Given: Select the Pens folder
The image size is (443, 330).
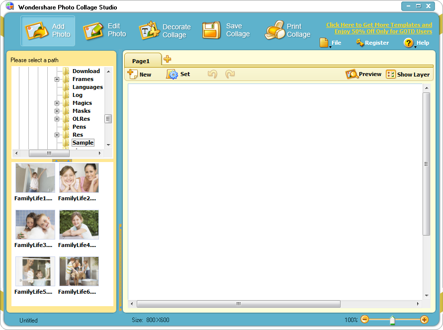Looking at the screenshot, I should click(x=79, y=127).
